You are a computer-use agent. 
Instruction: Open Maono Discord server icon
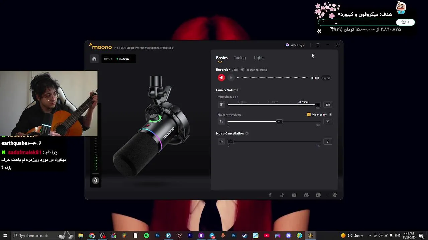click(306, 195)
